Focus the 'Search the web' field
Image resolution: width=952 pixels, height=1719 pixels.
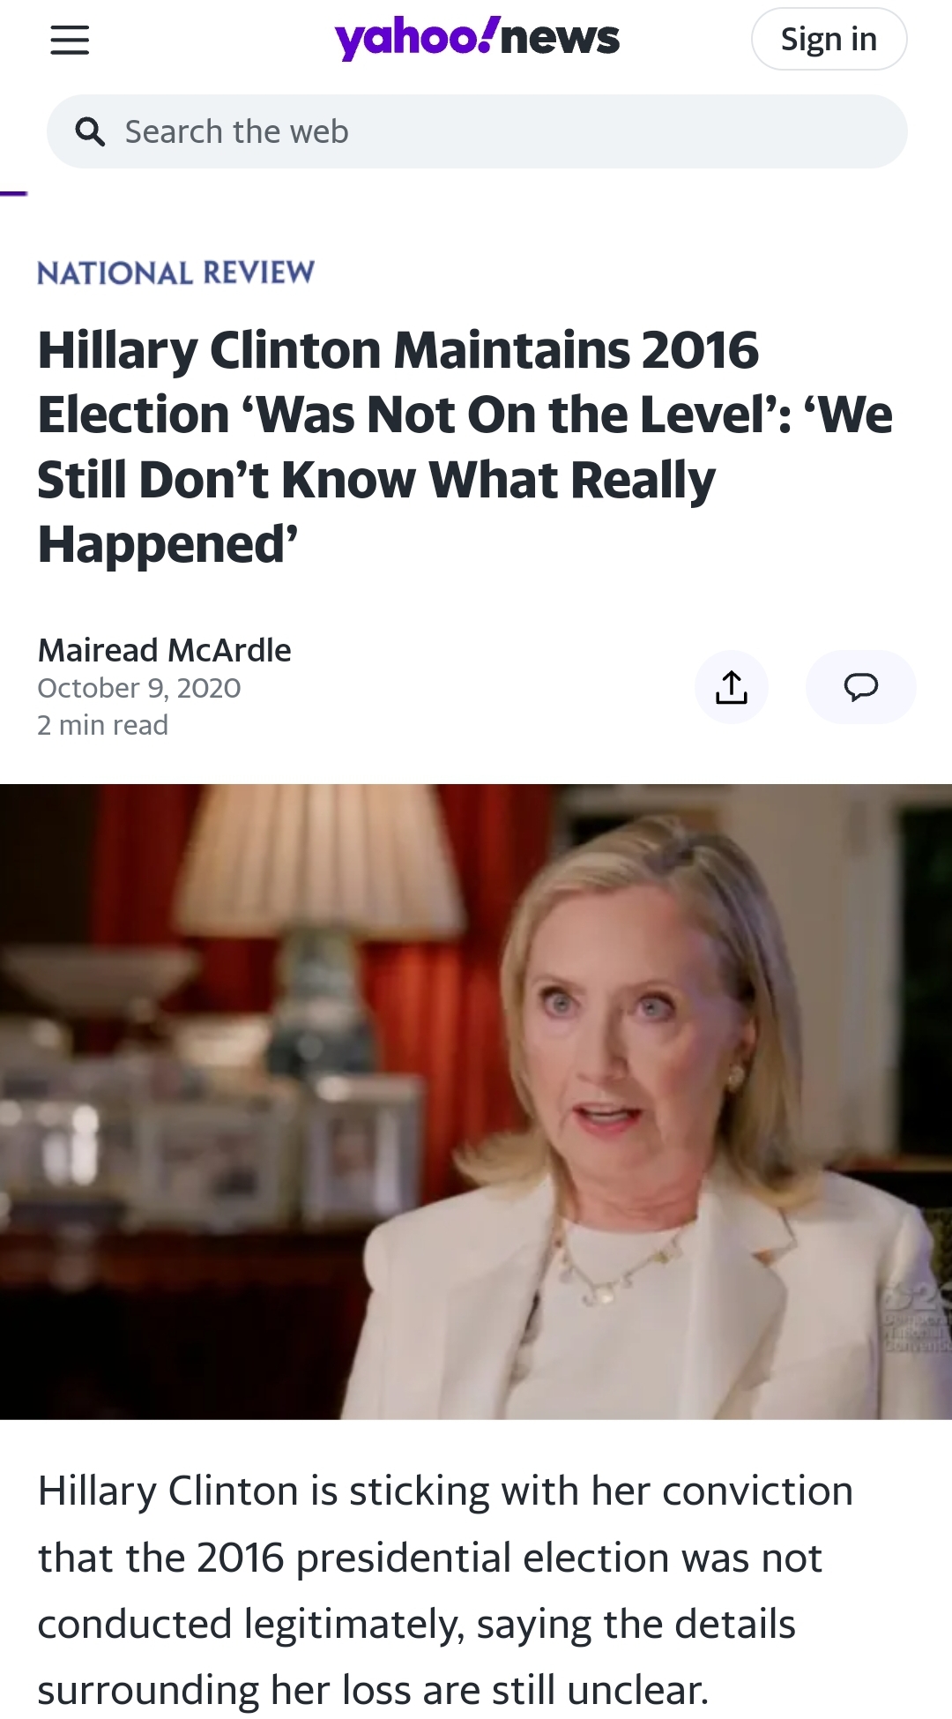[x=477, y=131]
